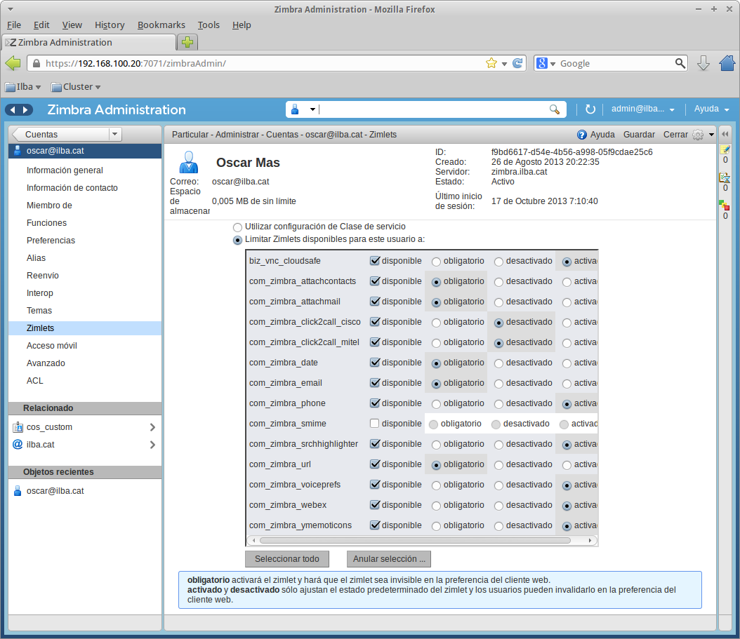Open the History menu
740x639 pixels.
(110, 25)
